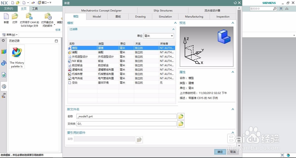Sort templates by 所有者 column header

[x=167, y=43]
